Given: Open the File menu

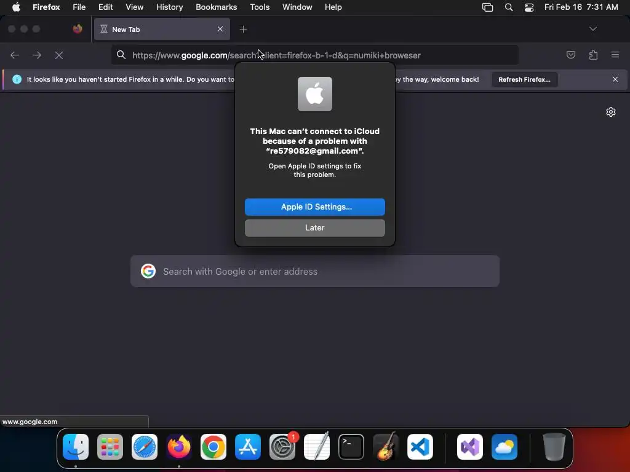Looking at the screenshot, I should coord(79,7).
